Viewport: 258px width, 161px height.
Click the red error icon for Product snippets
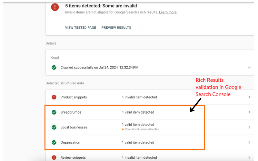click(x=54, y=97)
